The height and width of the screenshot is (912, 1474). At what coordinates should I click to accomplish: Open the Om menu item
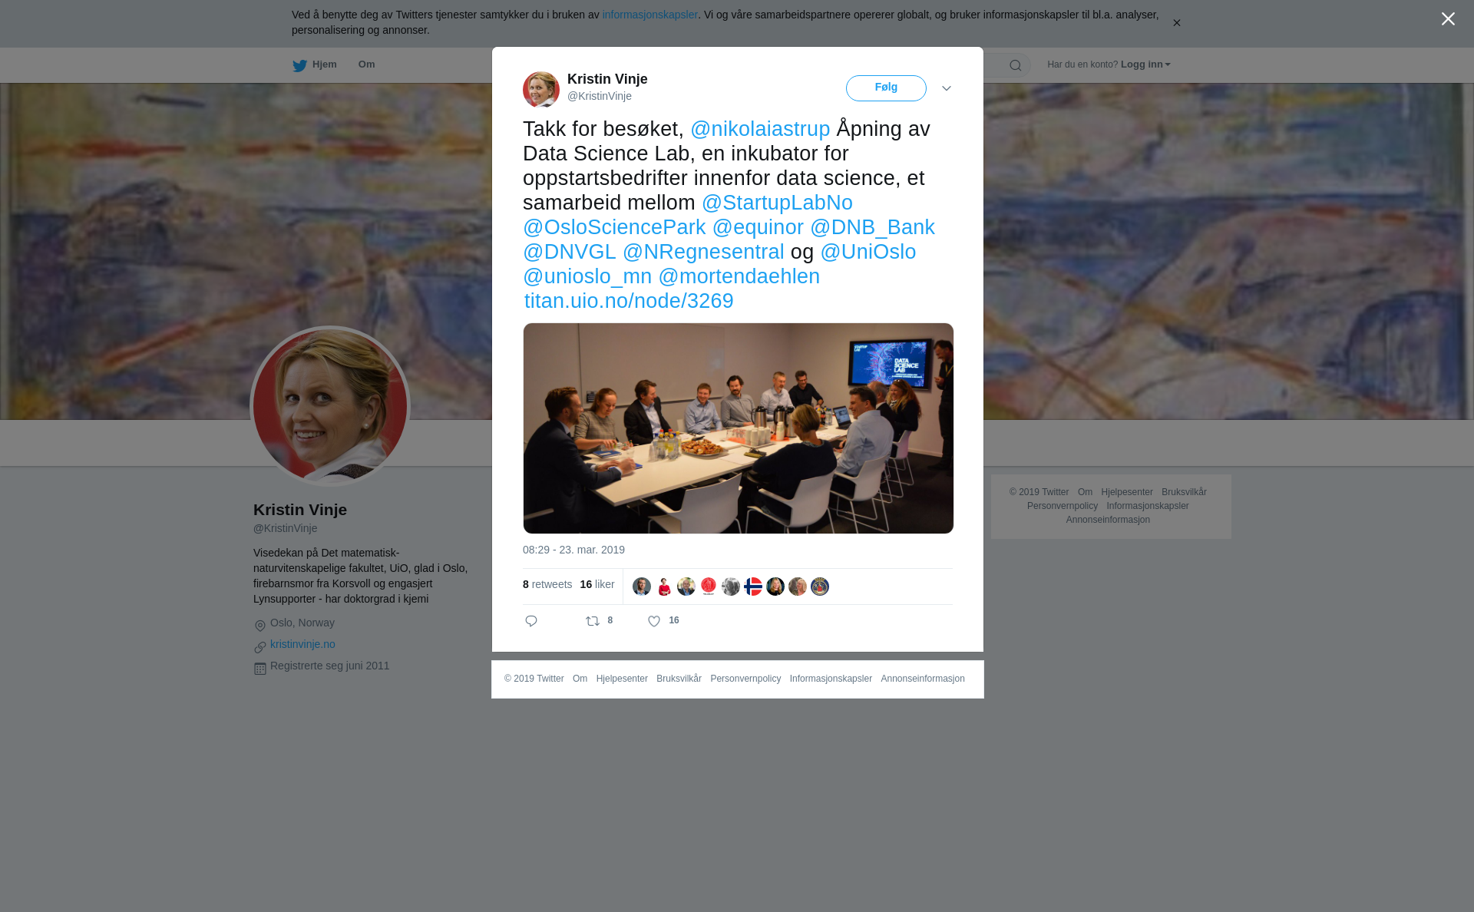(367, 64)
